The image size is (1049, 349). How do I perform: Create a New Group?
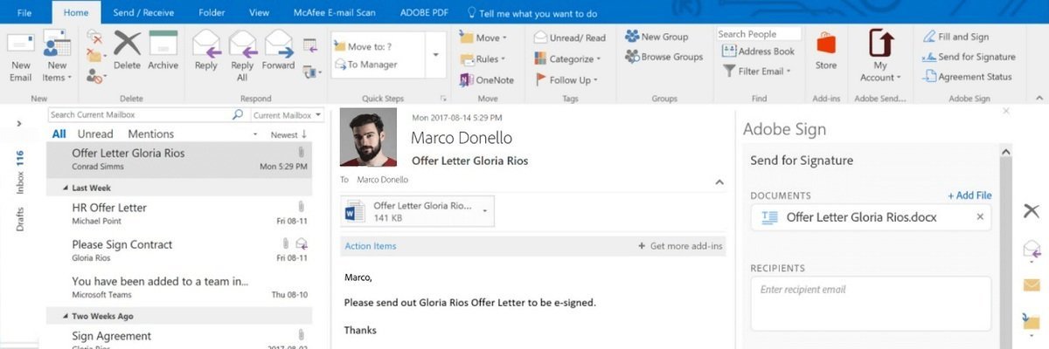656,37
